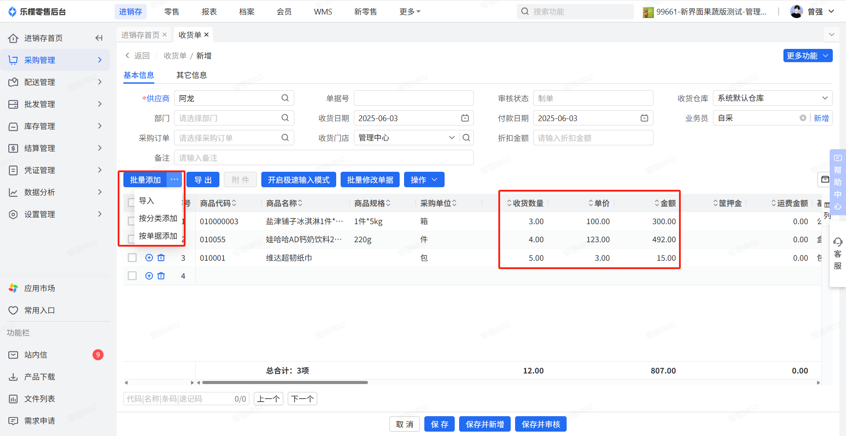
Task: Select 按分类添加 from the dropdown menu
Action: 158,218
